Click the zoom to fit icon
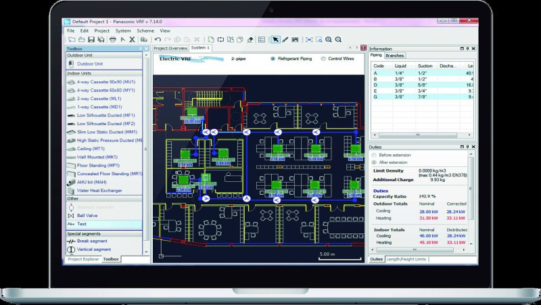 click(x=309, y=40)
